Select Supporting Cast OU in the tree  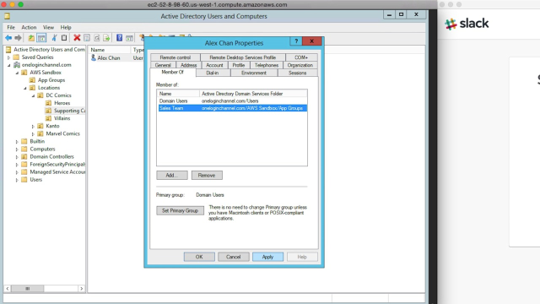click(69, 111)
